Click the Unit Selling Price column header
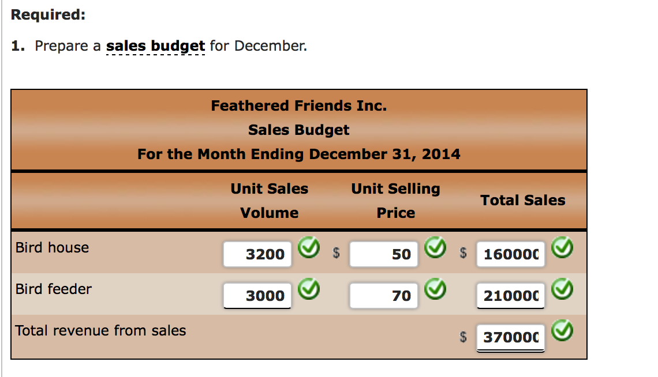Viewport: 658px width, 377px height. [x=396, y=201]
